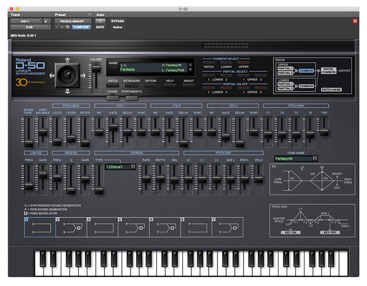The width and height of the screenshot is (367, 286).
Task: Open Upper Partial 2 in patch diagram
Action: (285, 73)
